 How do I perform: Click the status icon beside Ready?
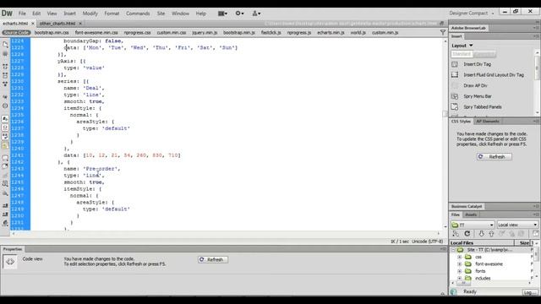tap(454, 292)
